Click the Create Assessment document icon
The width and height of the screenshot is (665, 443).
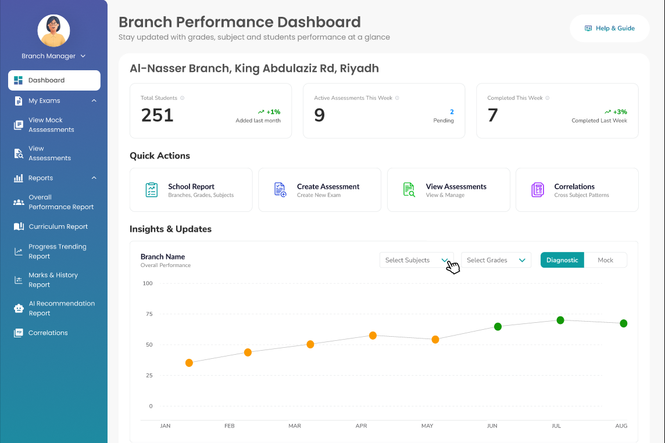[x=280, y=190]
